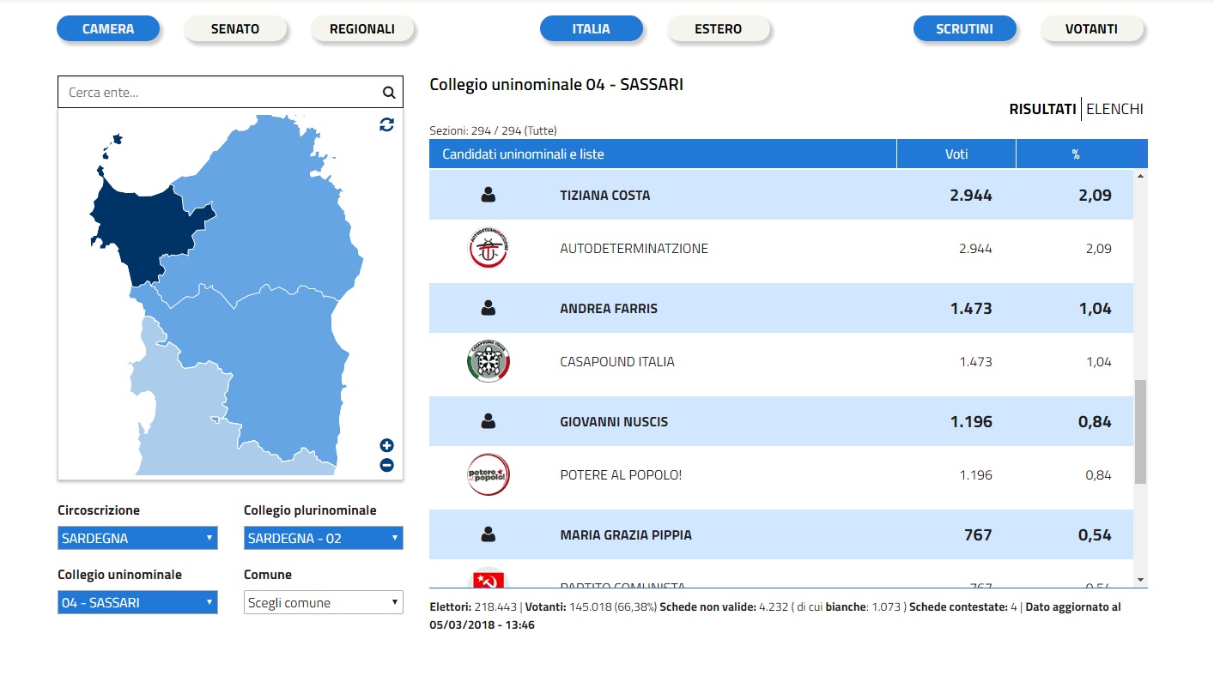Click the % column header
1214x694 pixels.
1076,154
